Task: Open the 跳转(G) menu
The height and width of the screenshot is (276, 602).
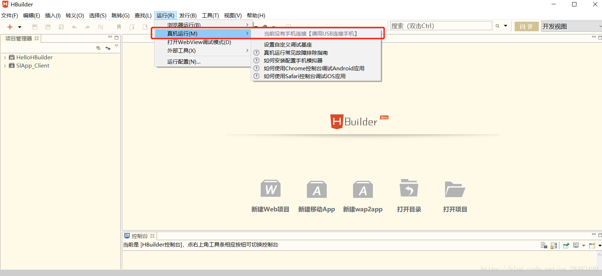Action: pyautogui.click(x=120, y=16)
